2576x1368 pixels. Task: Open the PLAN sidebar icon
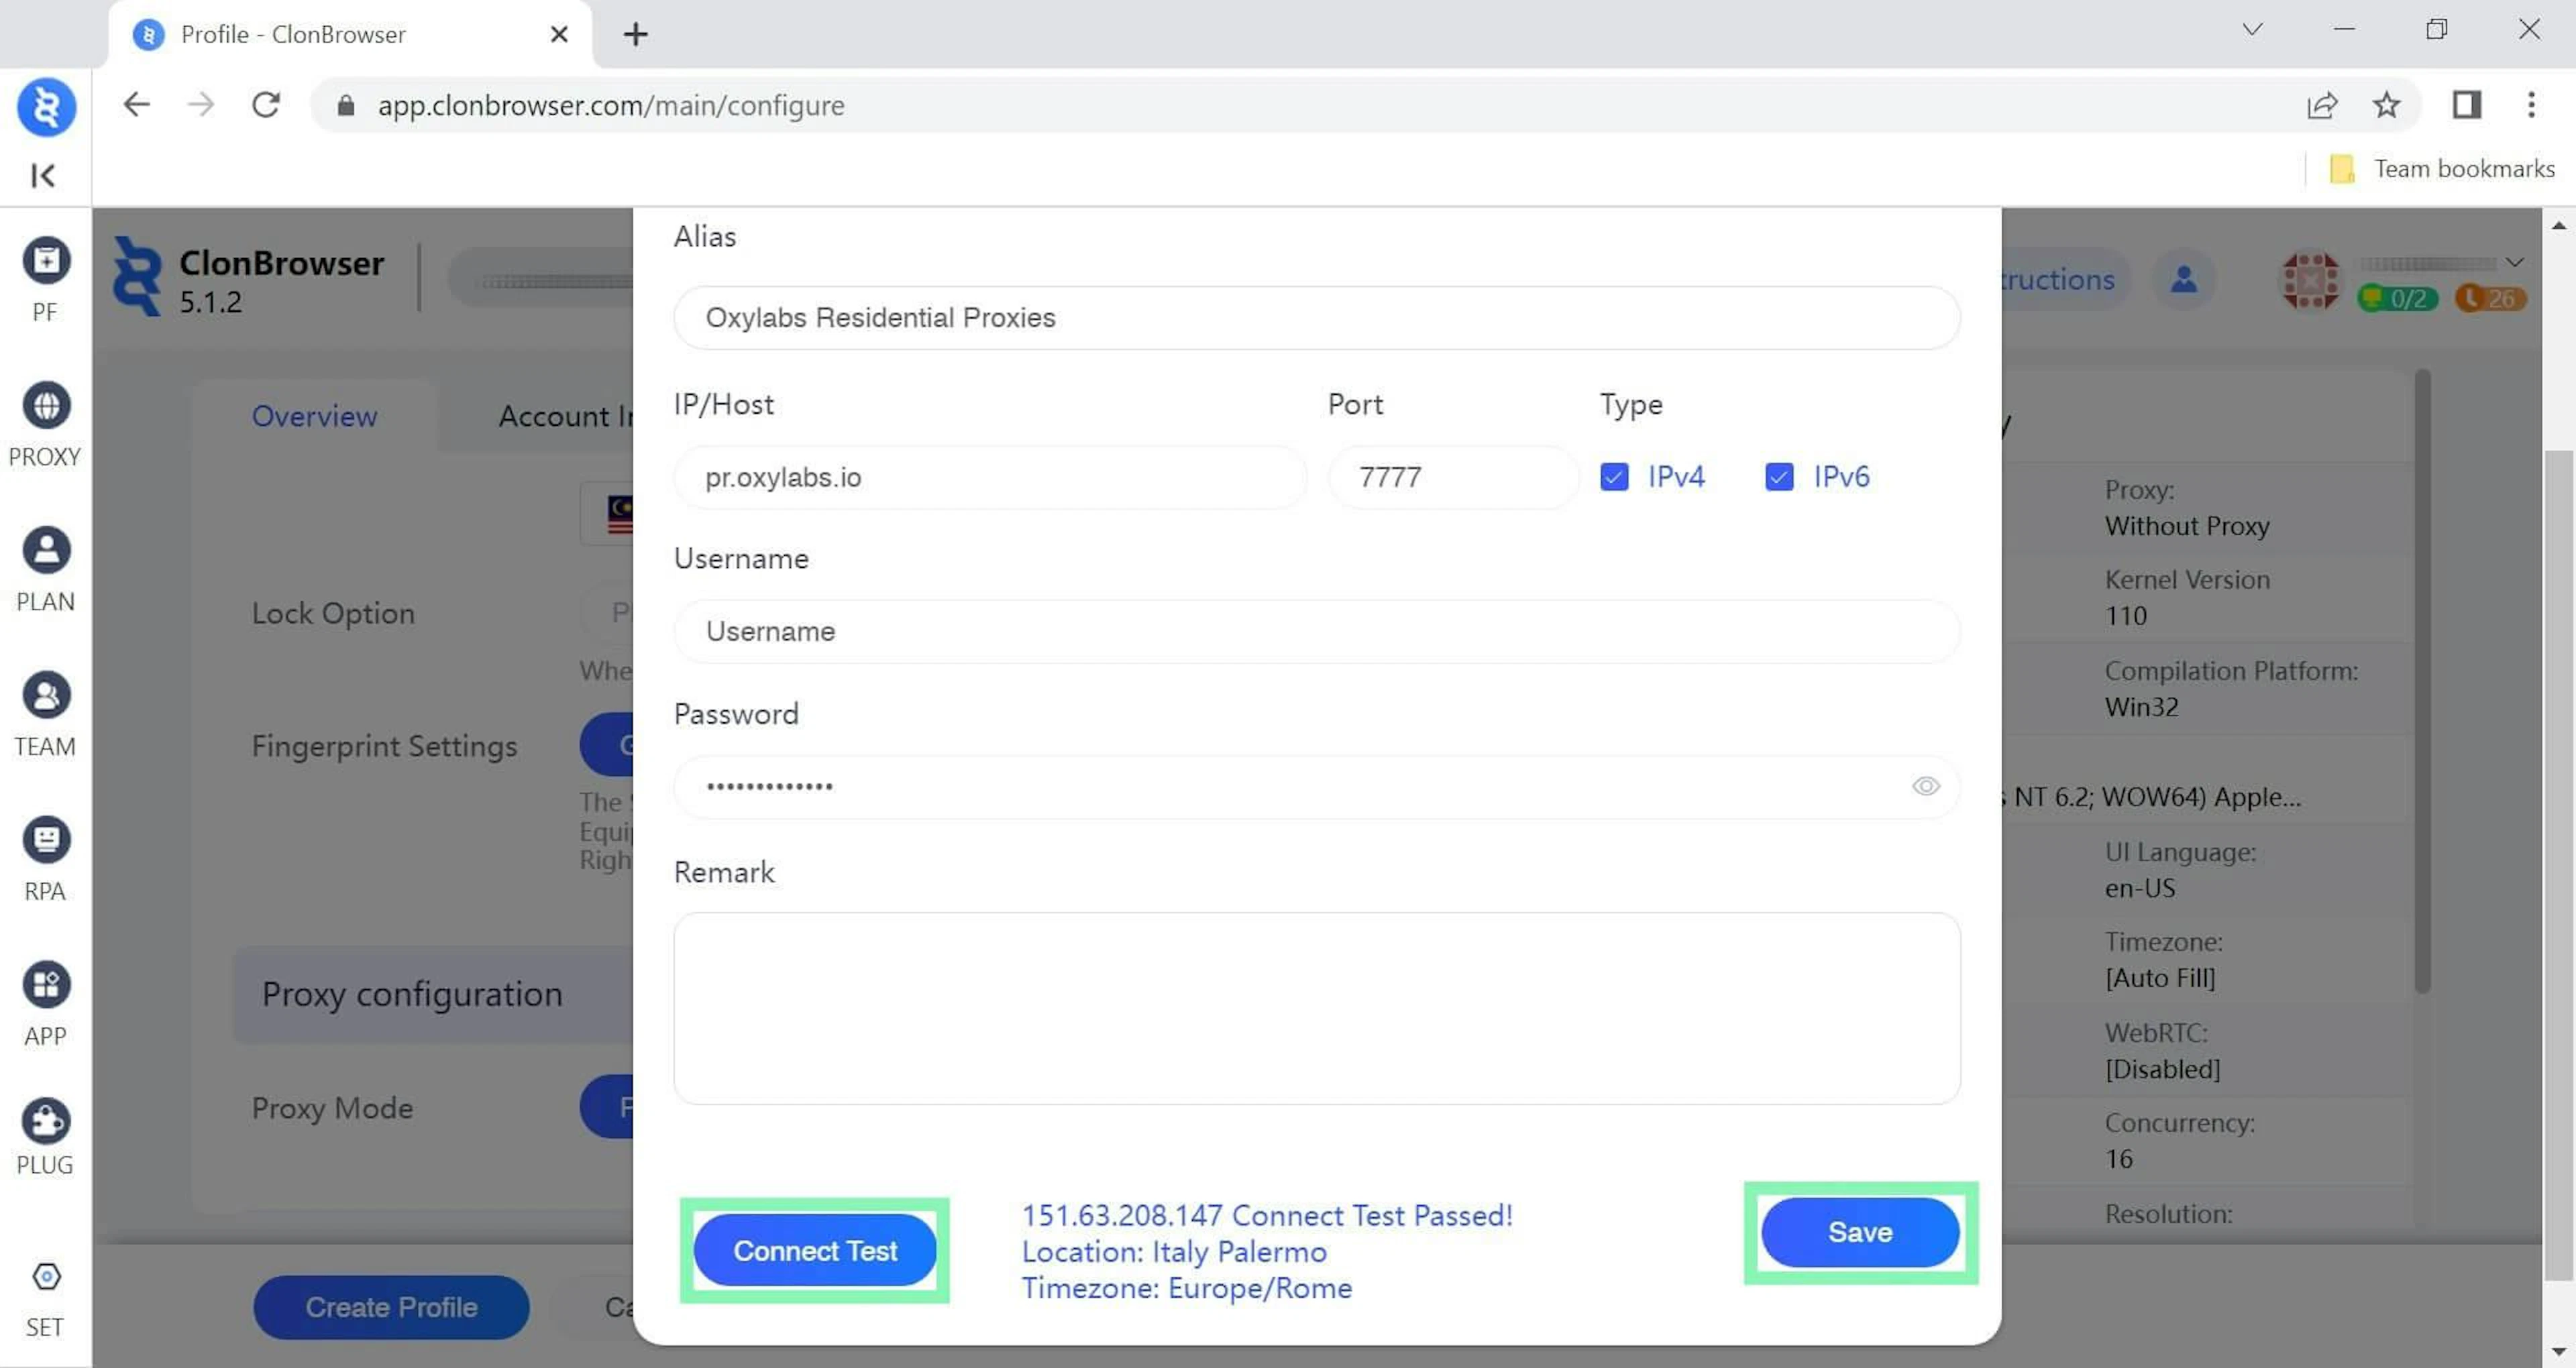(x=46, y=551)
